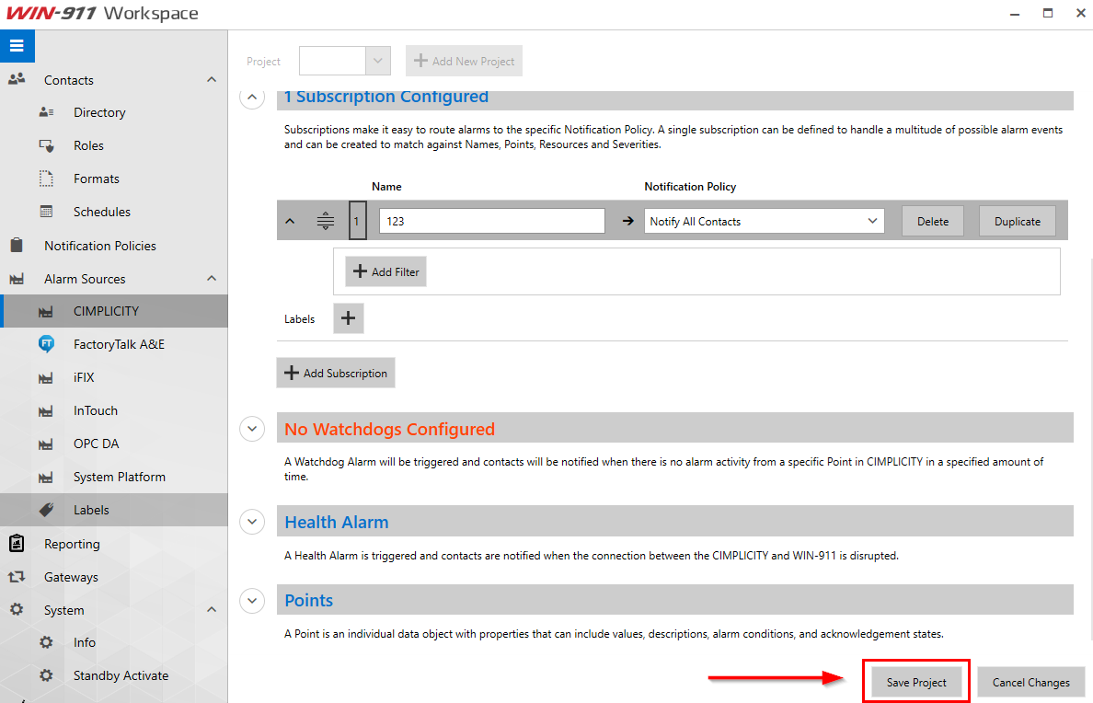Click the System Platform factory icon
The width and height of the screenshot is (1093, 703).
[x=46, y=478]
